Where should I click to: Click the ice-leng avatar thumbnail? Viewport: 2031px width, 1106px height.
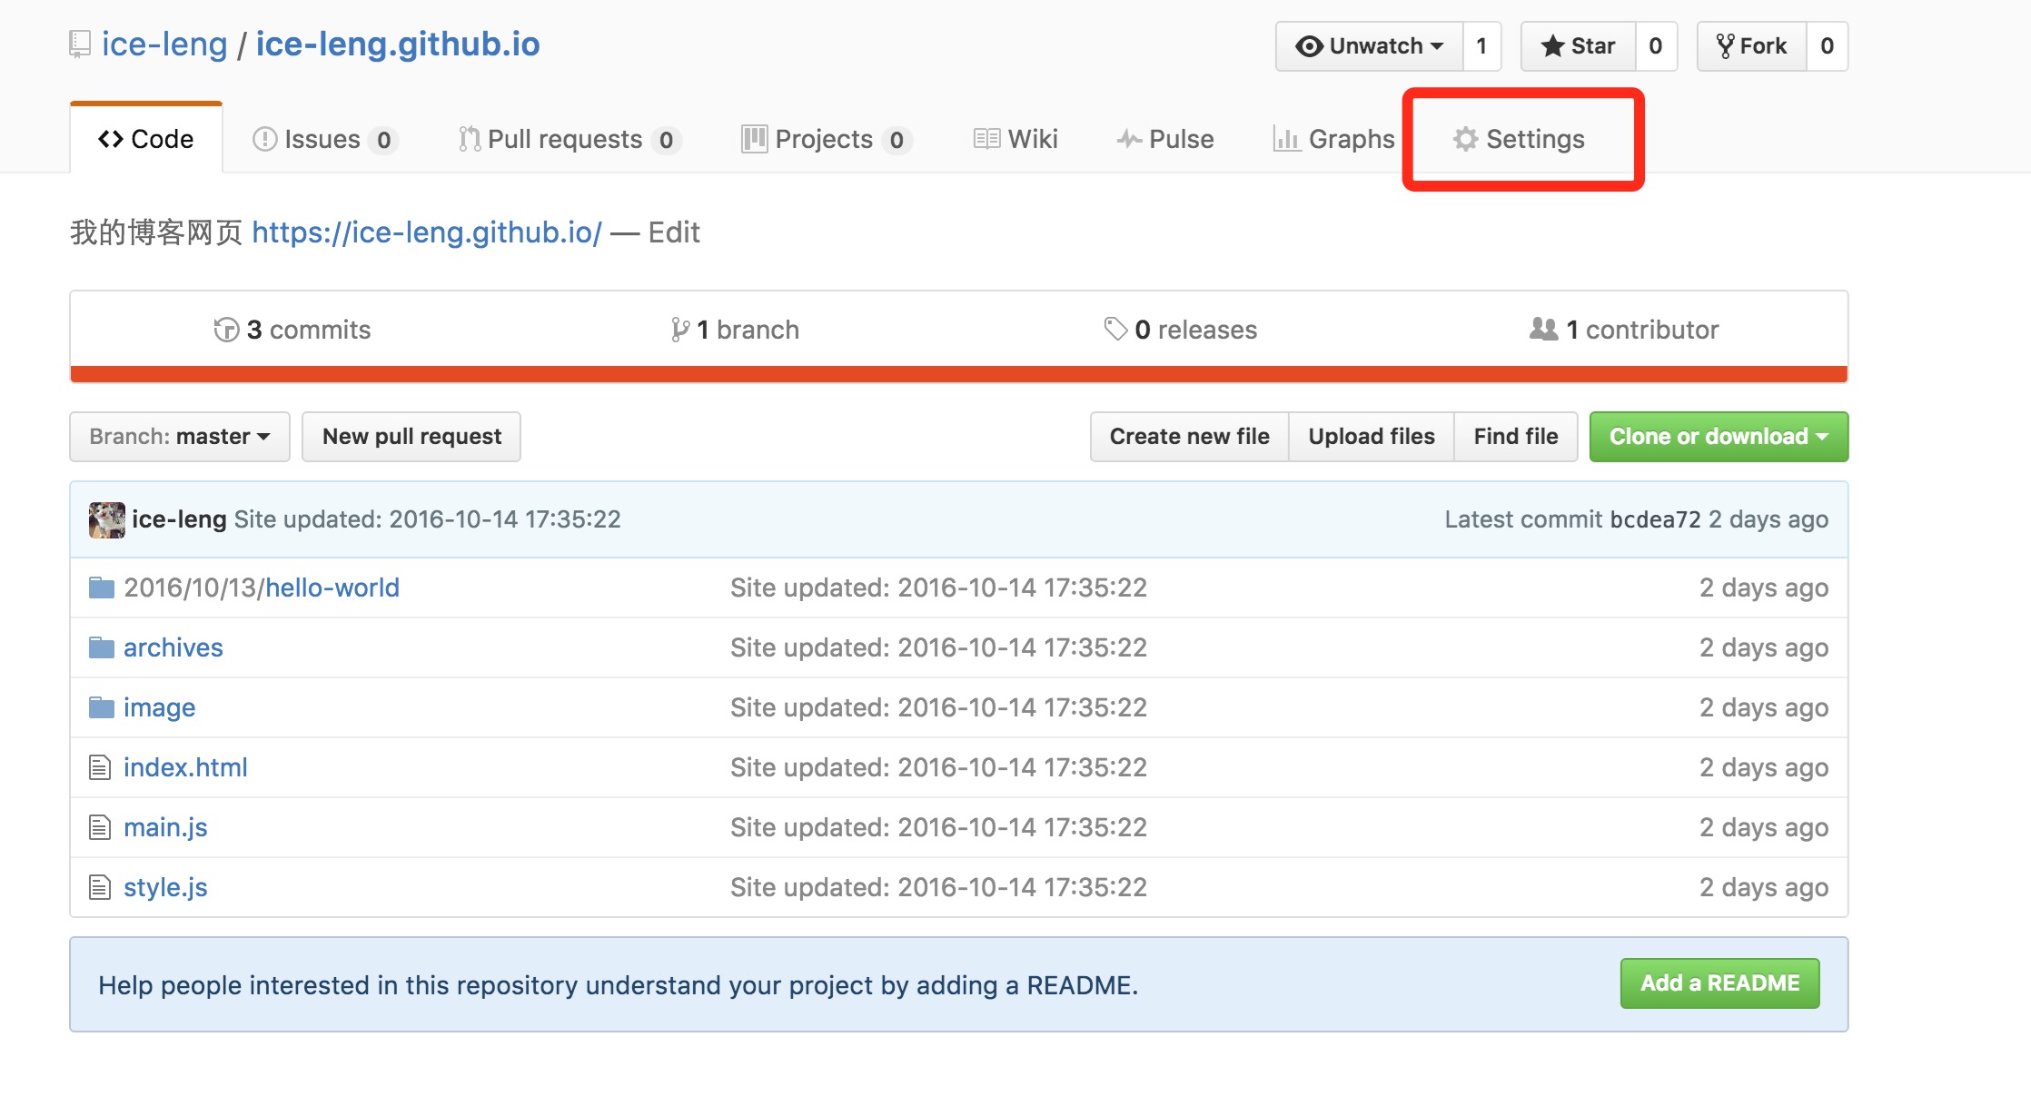pyautogui.click(x=106, y=519)
